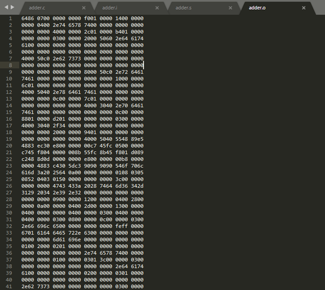Click hex word 3129 on line 27
This screenshot has width=325, height=290.
pyautogui.click(x=27, y=193)
